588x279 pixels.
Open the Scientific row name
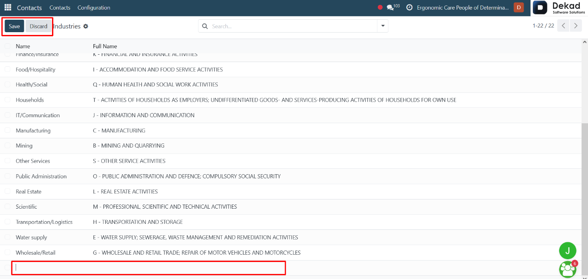[x=26, y=207]
